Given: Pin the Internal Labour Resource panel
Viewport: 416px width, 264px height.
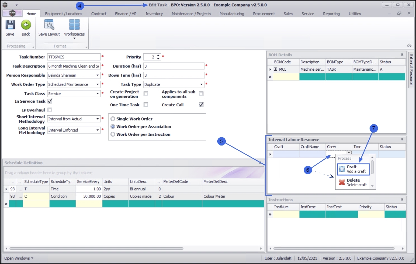Looking at the screenshot, I should click(x=402, y=140).
